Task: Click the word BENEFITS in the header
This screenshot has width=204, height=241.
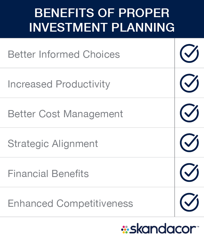Action: pyautogui.click(x=64, y=13)
